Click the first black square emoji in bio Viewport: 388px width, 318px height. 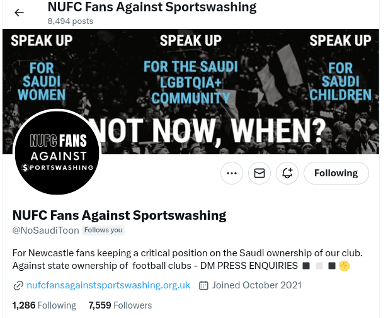click(x=306, y=266)
